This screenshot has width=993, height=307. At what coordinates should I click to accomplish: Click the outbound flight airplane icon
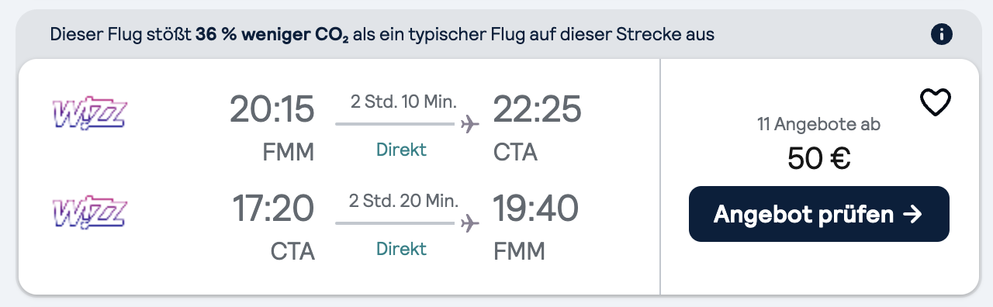click(469, 124)
